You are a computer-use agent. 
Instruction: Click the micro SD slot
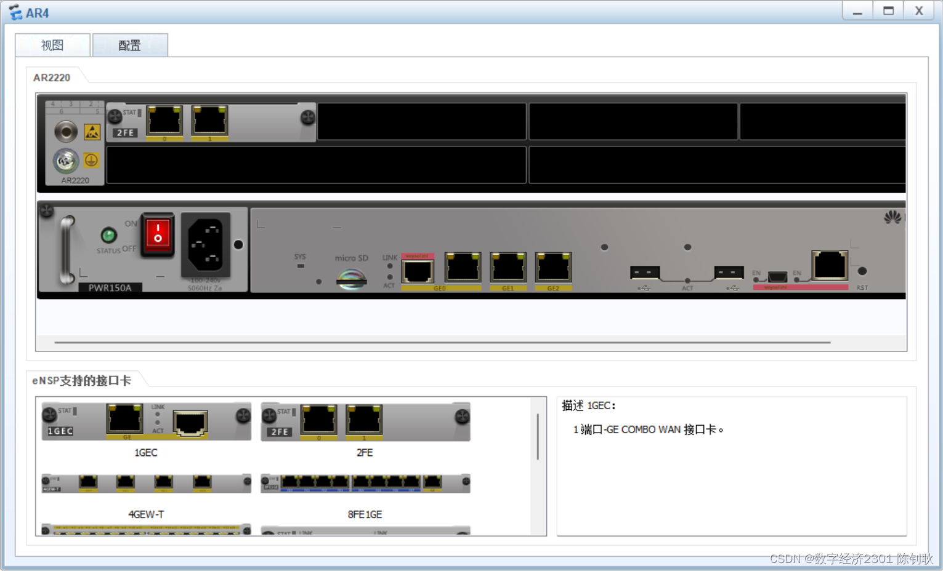[351, 278]
